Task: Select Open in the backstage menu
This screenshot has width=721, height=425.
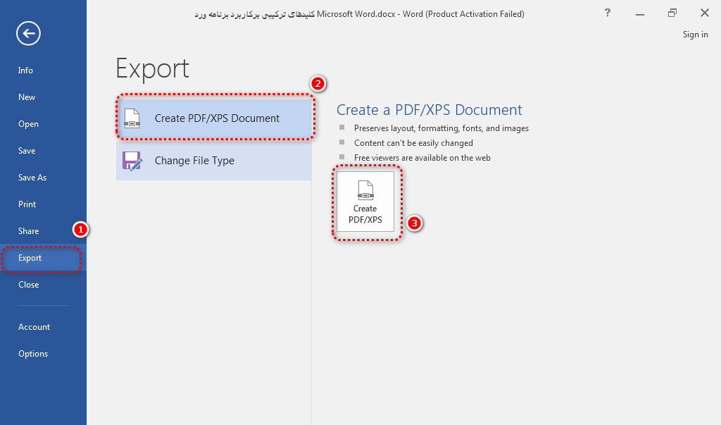Action: pos(28,124)
